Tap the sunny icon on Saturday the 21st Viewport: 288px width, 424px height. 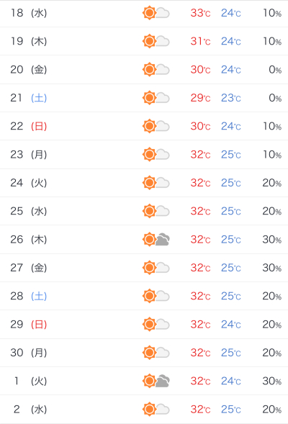pos(156,98)
